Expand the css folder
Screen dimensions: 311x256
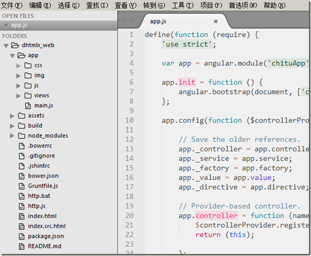point(19,66)
